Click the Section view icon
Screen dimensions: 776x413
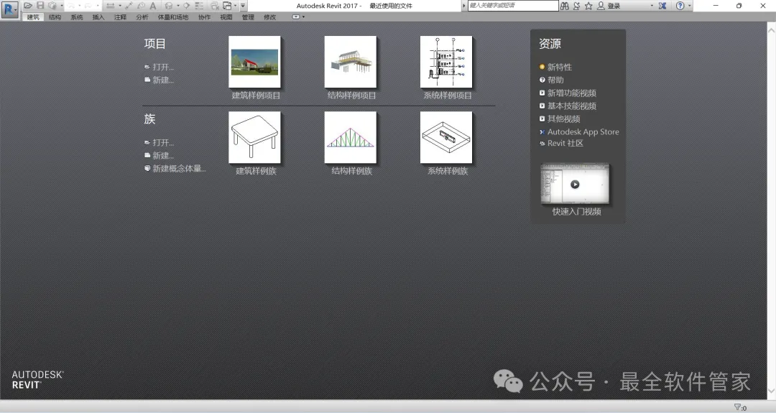click(x=186, y=6)
